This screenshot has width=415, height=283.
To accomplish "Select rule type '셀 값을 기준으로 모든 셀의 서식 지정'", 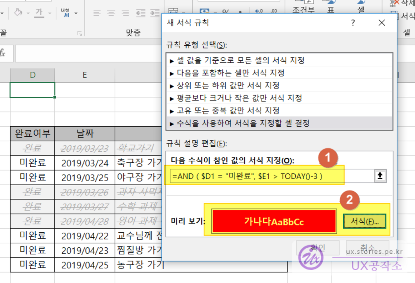I will tap(240, 60).
